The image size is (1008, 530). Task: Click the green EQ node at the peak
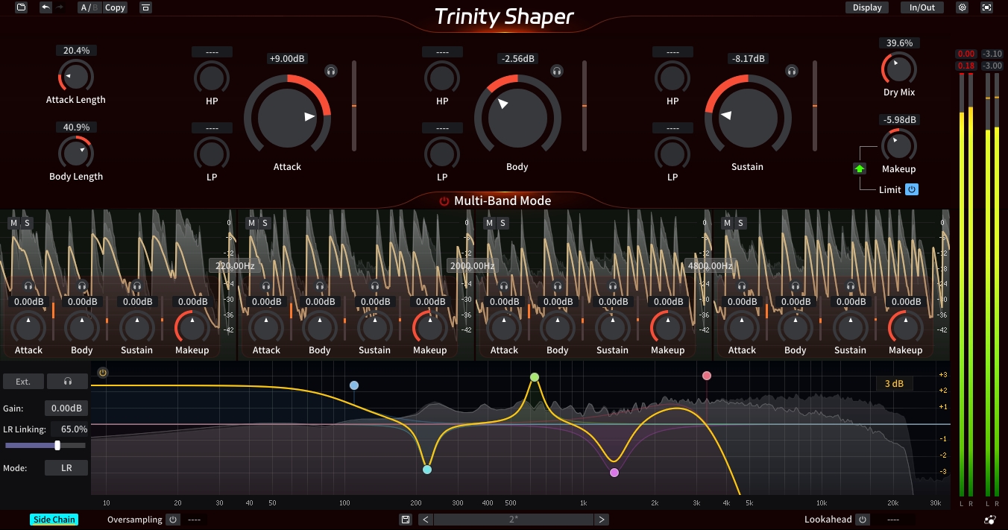pos(535,377)
